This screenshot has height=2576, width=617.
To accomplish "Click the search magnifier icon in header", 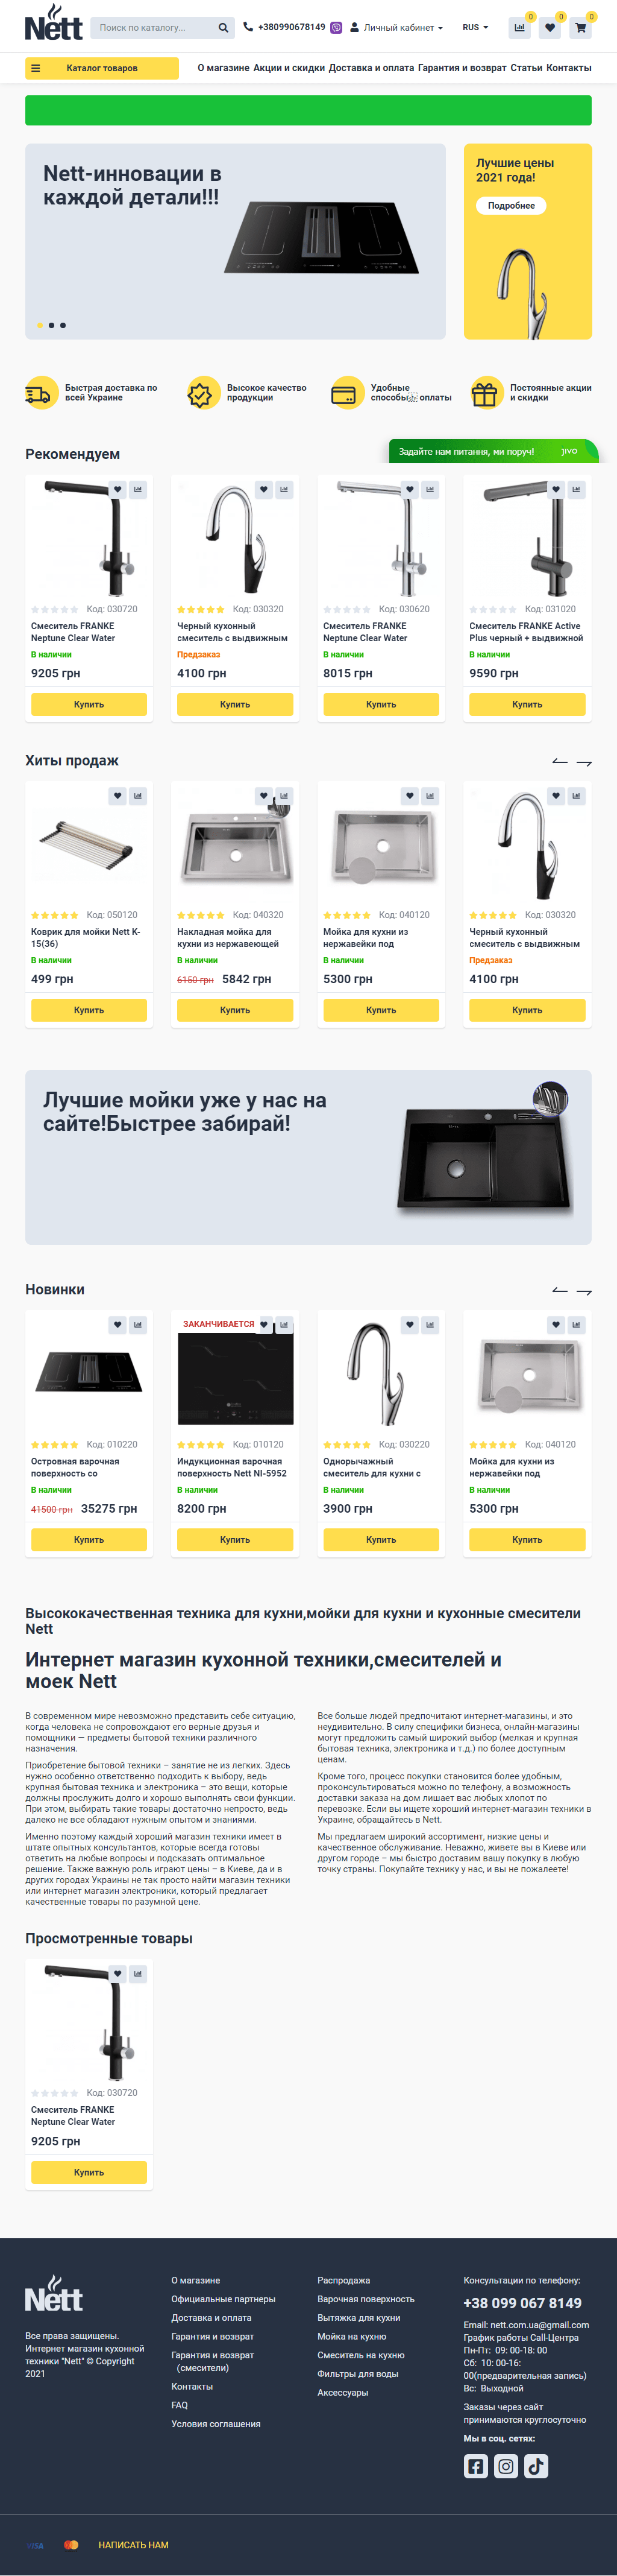I will [223, 28].
